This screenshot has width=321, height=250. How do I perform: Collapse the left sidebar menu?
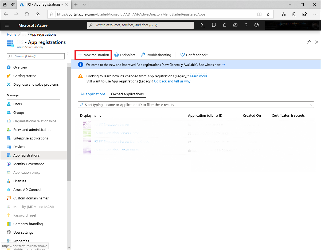[68, 54]
